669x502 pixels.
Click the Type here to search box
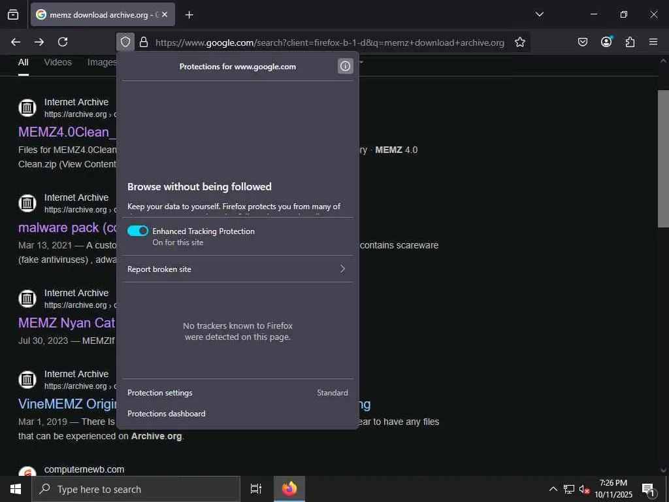[136, 489]
